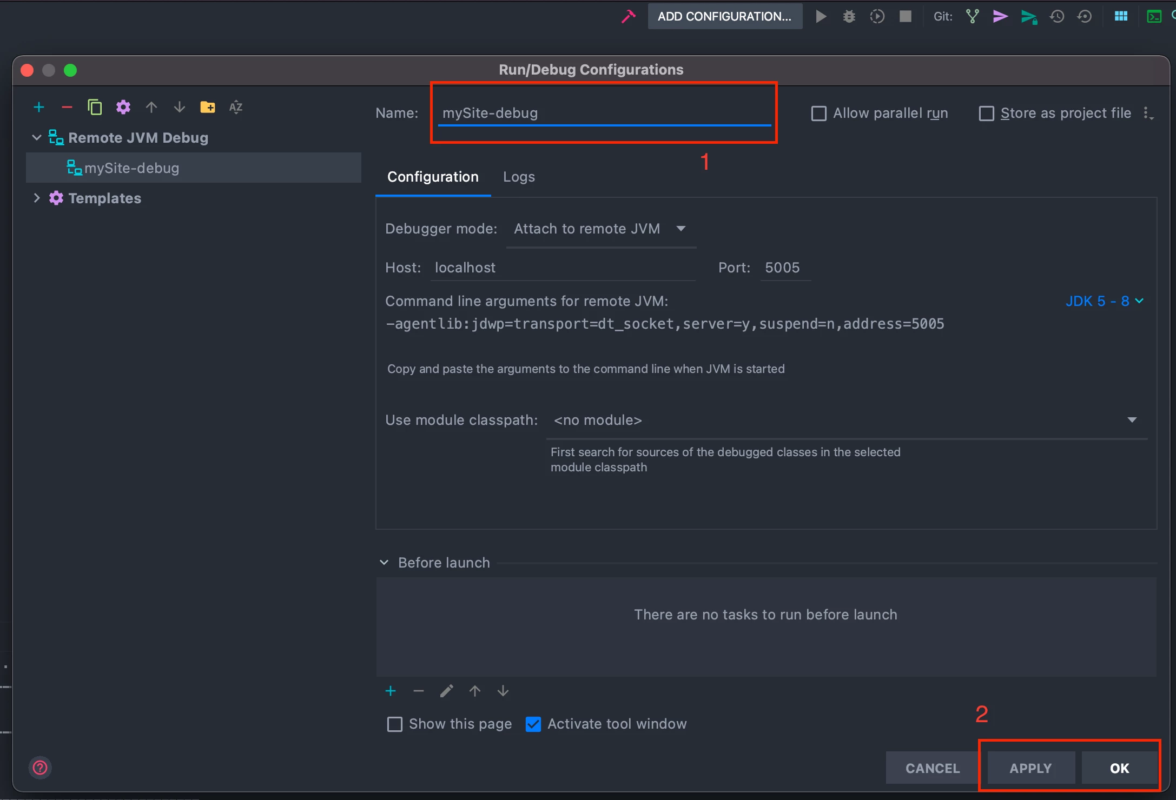The image size is (1176, 800).
Task: Open the JDK 5 - 8 version selector
Action: (x=1104, y=301)
